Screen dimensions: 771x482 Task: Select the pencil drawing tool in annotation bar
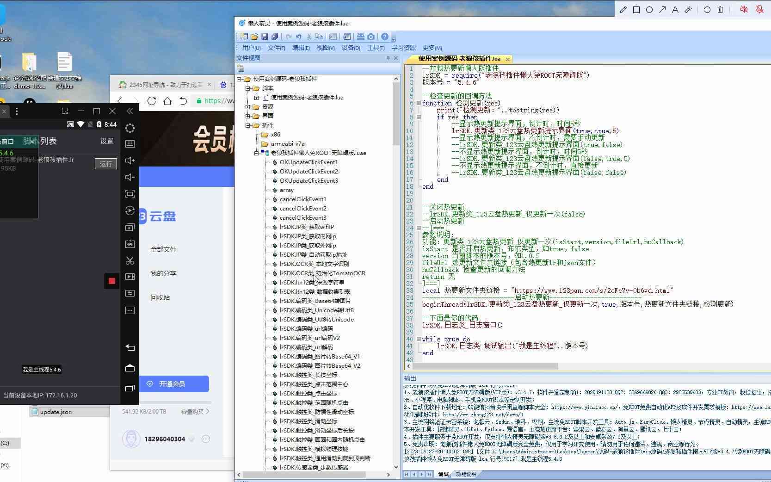[623, 9]
